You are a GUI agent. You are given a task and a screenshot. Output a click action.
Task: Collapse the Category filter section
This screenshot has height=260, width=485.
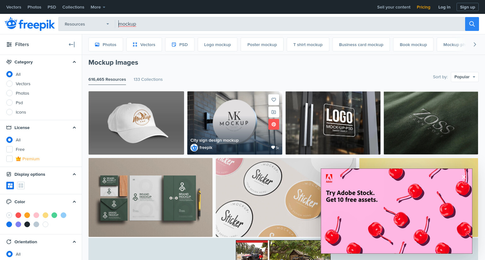click(74, 62)
